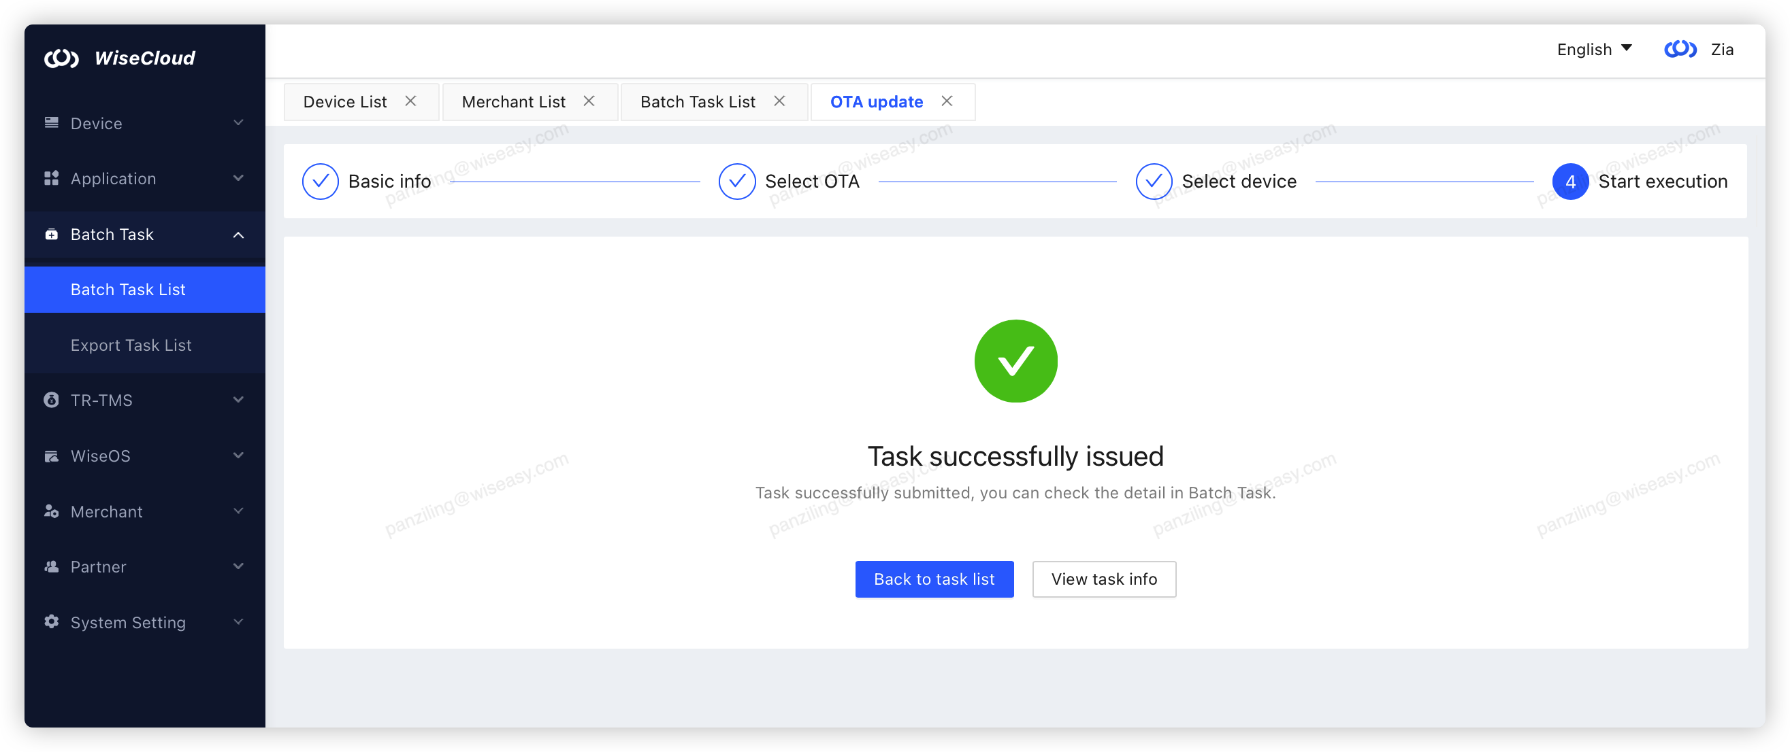
Task: Click the System Setting gear icon
Action: [52, 622]
